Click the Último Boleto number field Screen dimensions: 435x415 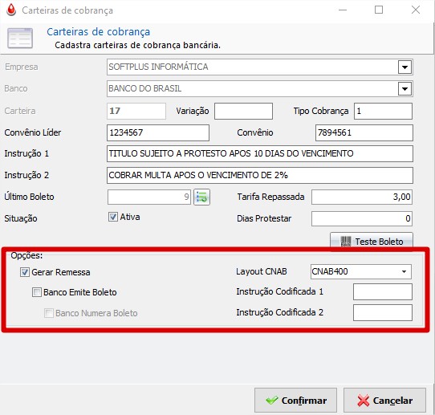[x=149, y=197]
